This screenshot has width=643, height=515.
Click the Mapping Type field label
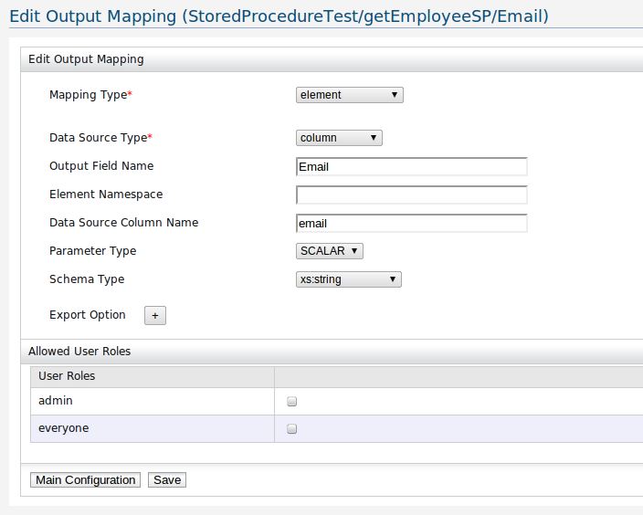tap(90, 95)
